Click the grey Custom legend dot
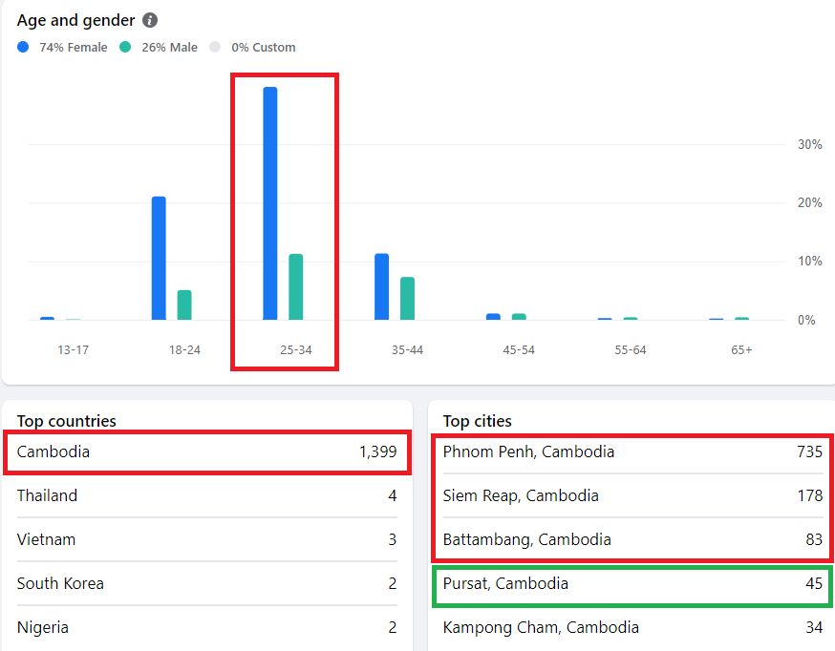 215,47
